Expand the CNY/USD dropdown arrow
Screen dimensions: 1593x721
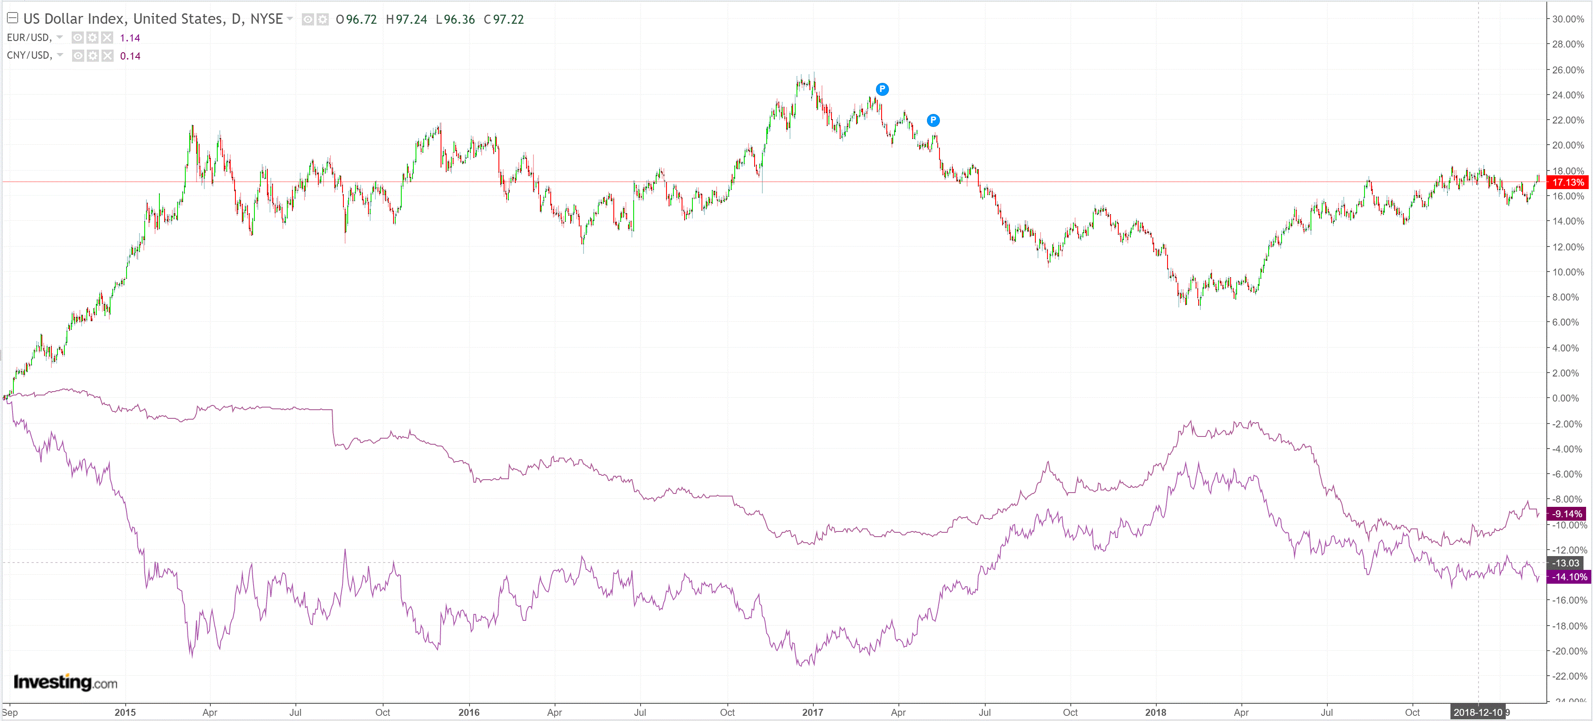tap(60, 55)
